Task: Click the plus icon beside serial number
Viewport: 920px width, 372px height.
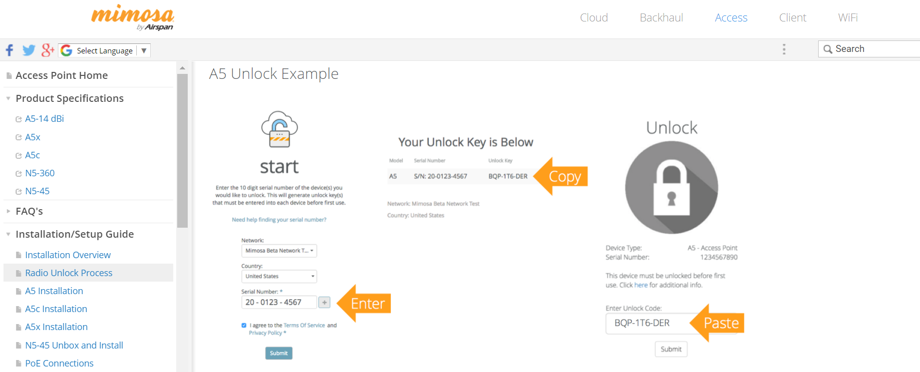Action: coord(324,302)
